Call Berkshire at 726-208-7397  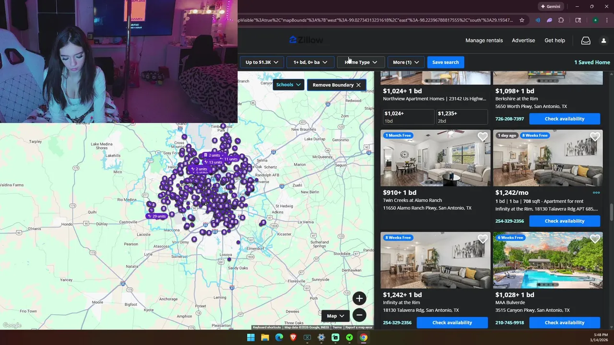(509, 119)
